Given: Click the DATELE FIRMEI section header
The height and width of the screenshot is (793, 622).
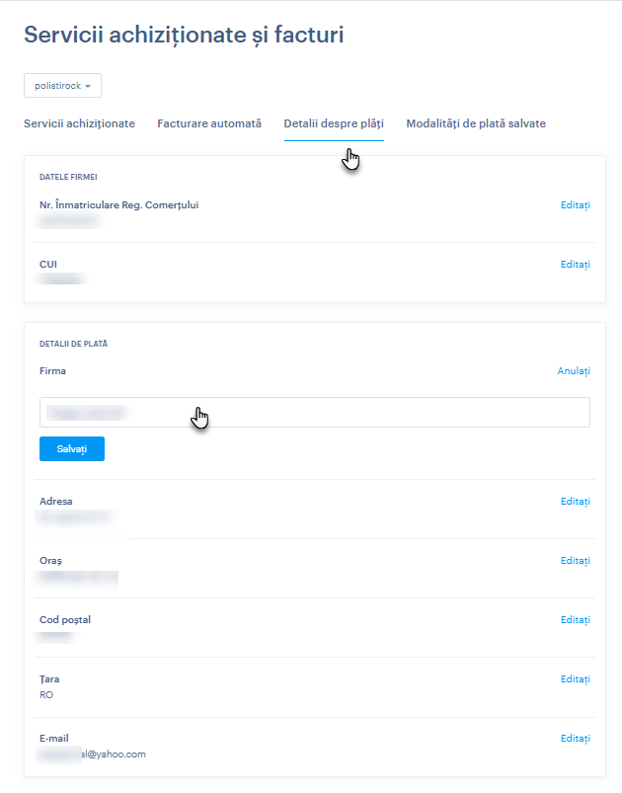Looking at the screenshot, I should click(68, 178).
